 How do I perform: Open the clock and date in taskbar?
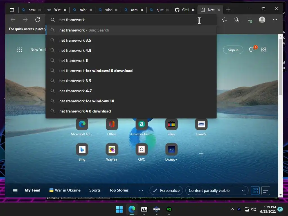[x=268, y=209]
